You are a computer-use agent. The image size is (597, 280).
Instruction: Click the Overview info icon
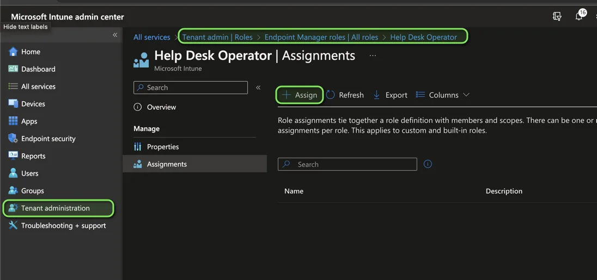(137, 107)
